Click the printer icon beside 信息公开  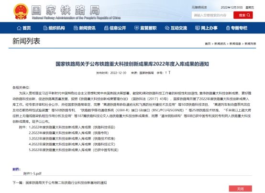coord(106,28)
